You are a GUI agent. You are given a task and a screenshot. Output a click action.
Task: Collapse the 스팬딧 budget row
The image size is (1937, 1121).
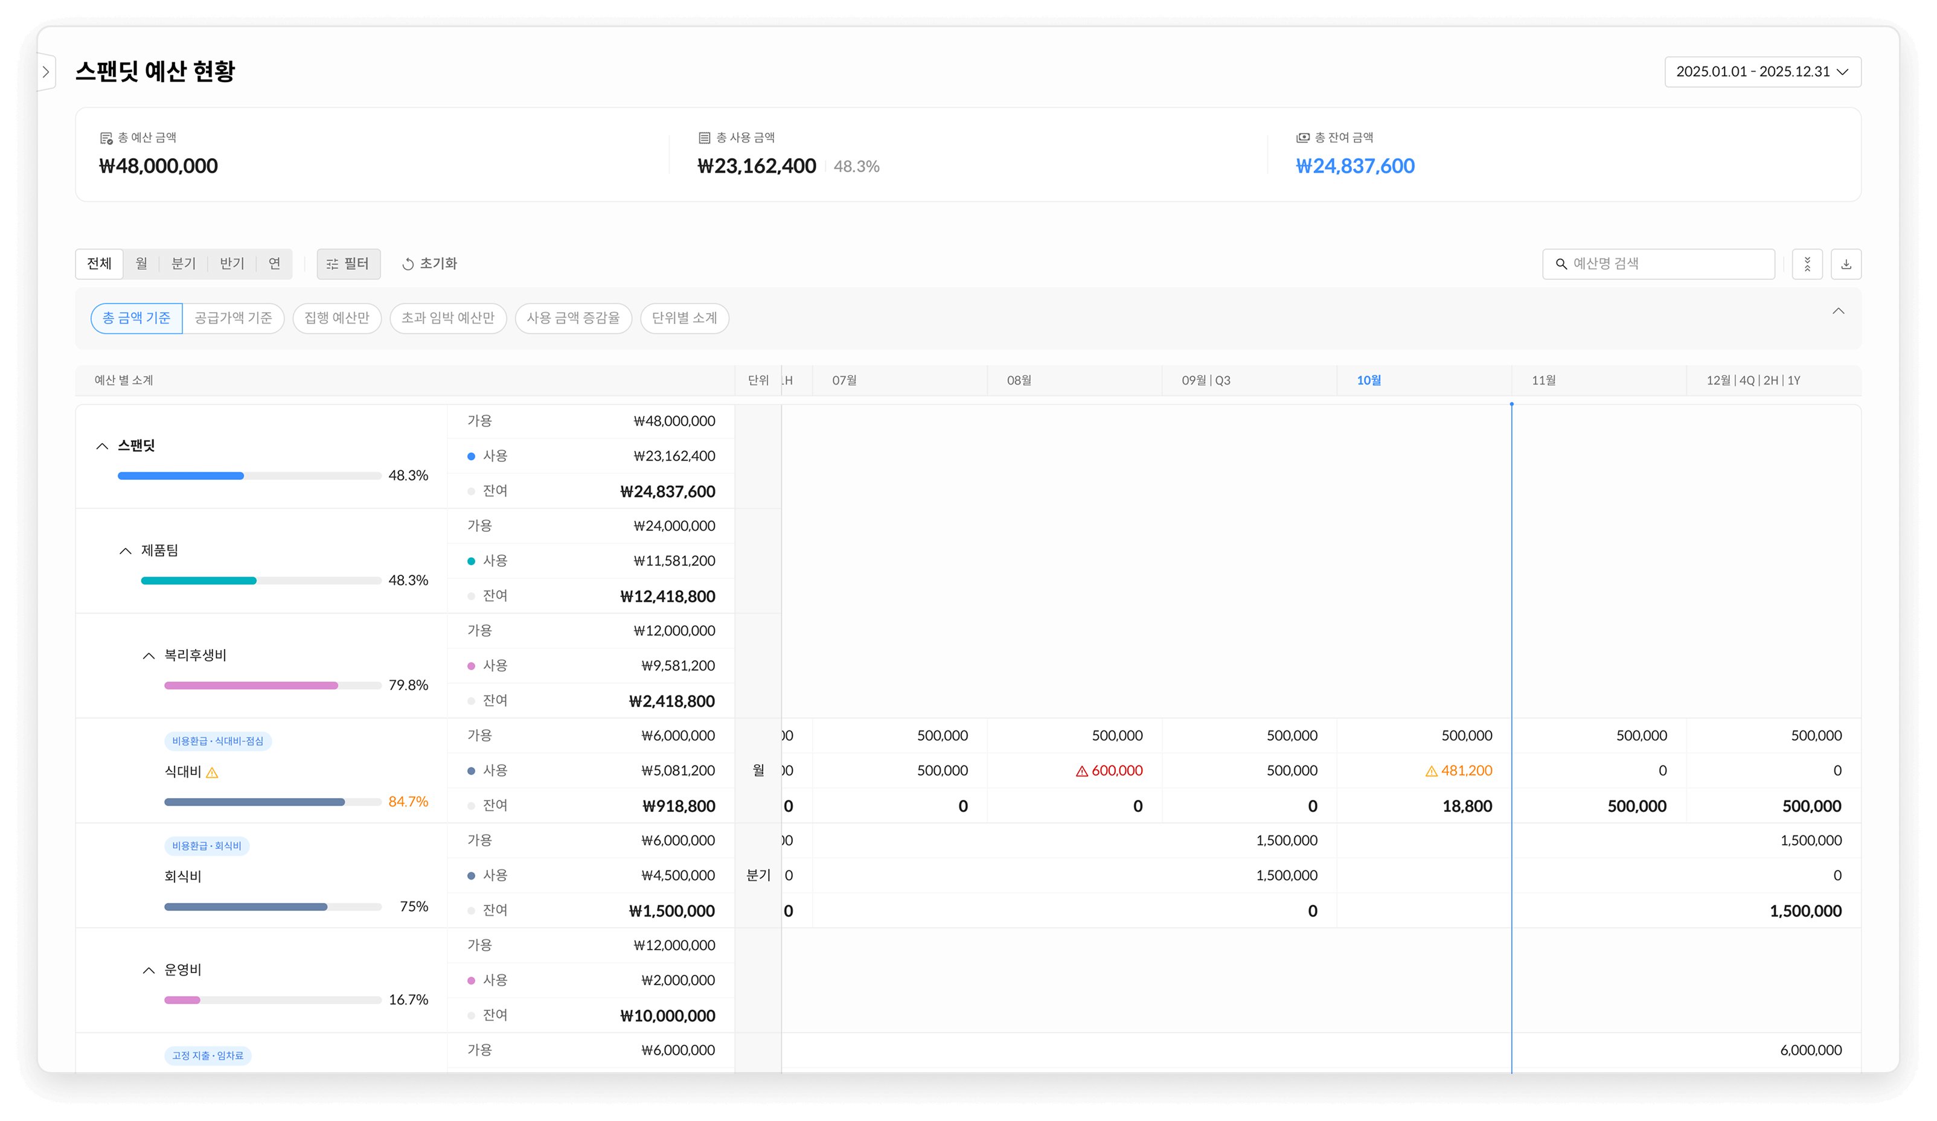102,446
